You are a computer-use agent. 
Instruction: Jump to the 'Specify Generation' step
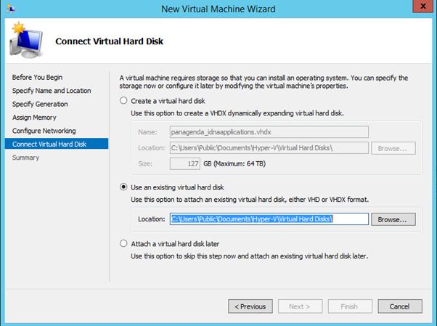(x=40, y=104)
